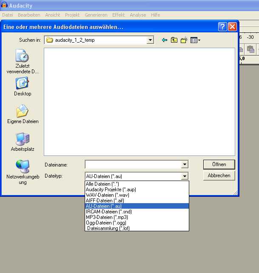Open the Effekt menu
Screen dimensions: 259x273
click(x=118, y=15)
